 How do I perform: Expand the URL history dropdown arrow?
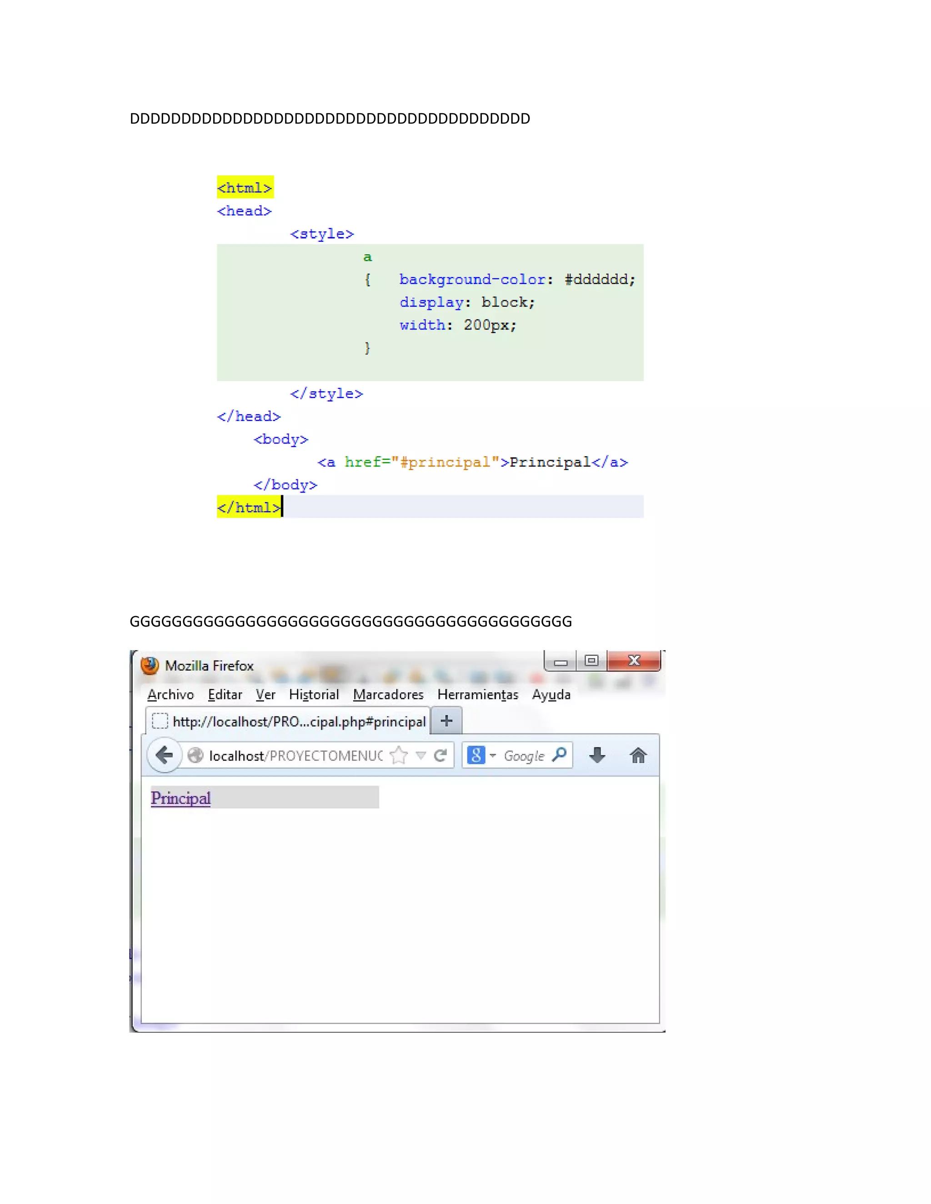click(421, 755)
